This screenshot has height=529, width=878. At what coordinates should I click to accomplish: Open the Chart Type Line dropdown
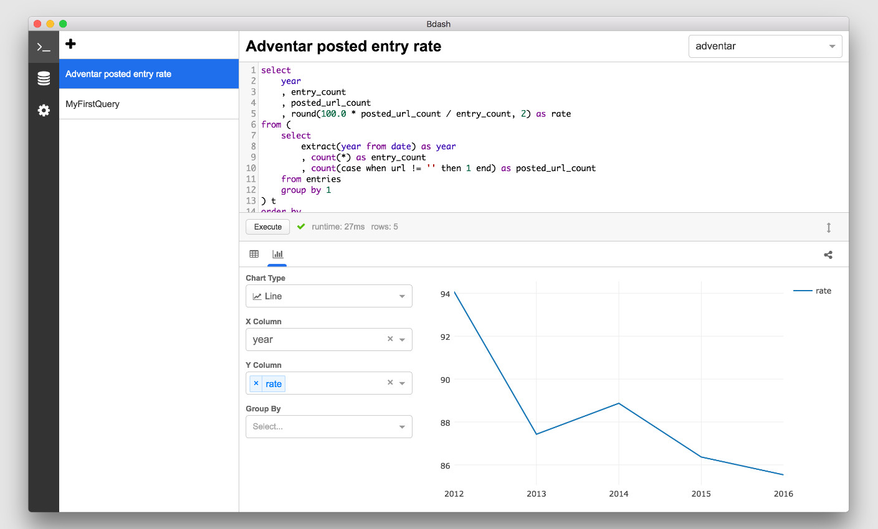pos(329,296)
